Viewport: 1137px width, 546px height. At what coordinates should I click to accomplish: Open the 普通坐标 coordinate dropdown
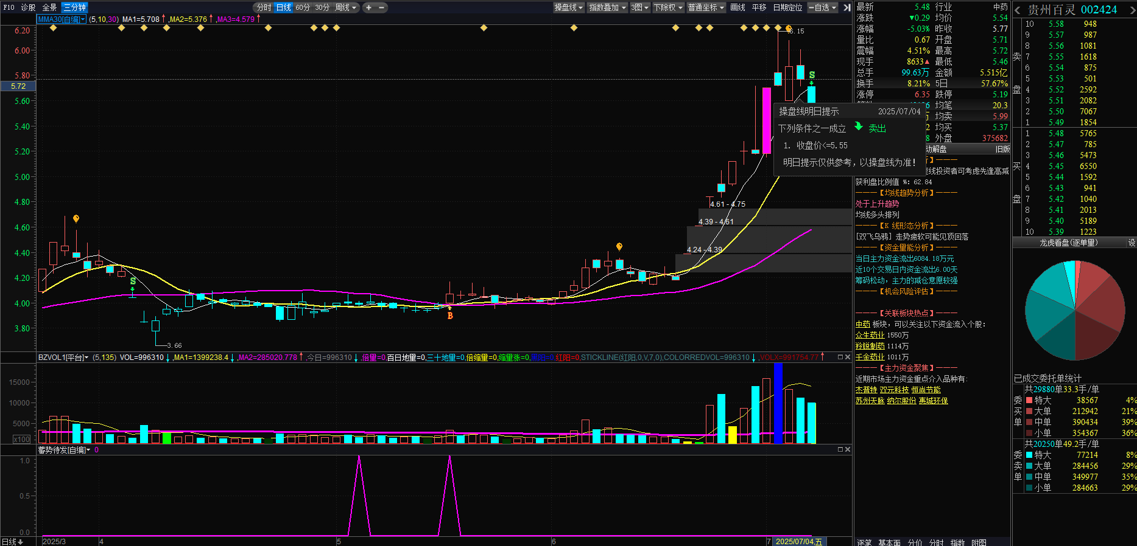pos(706,7)
